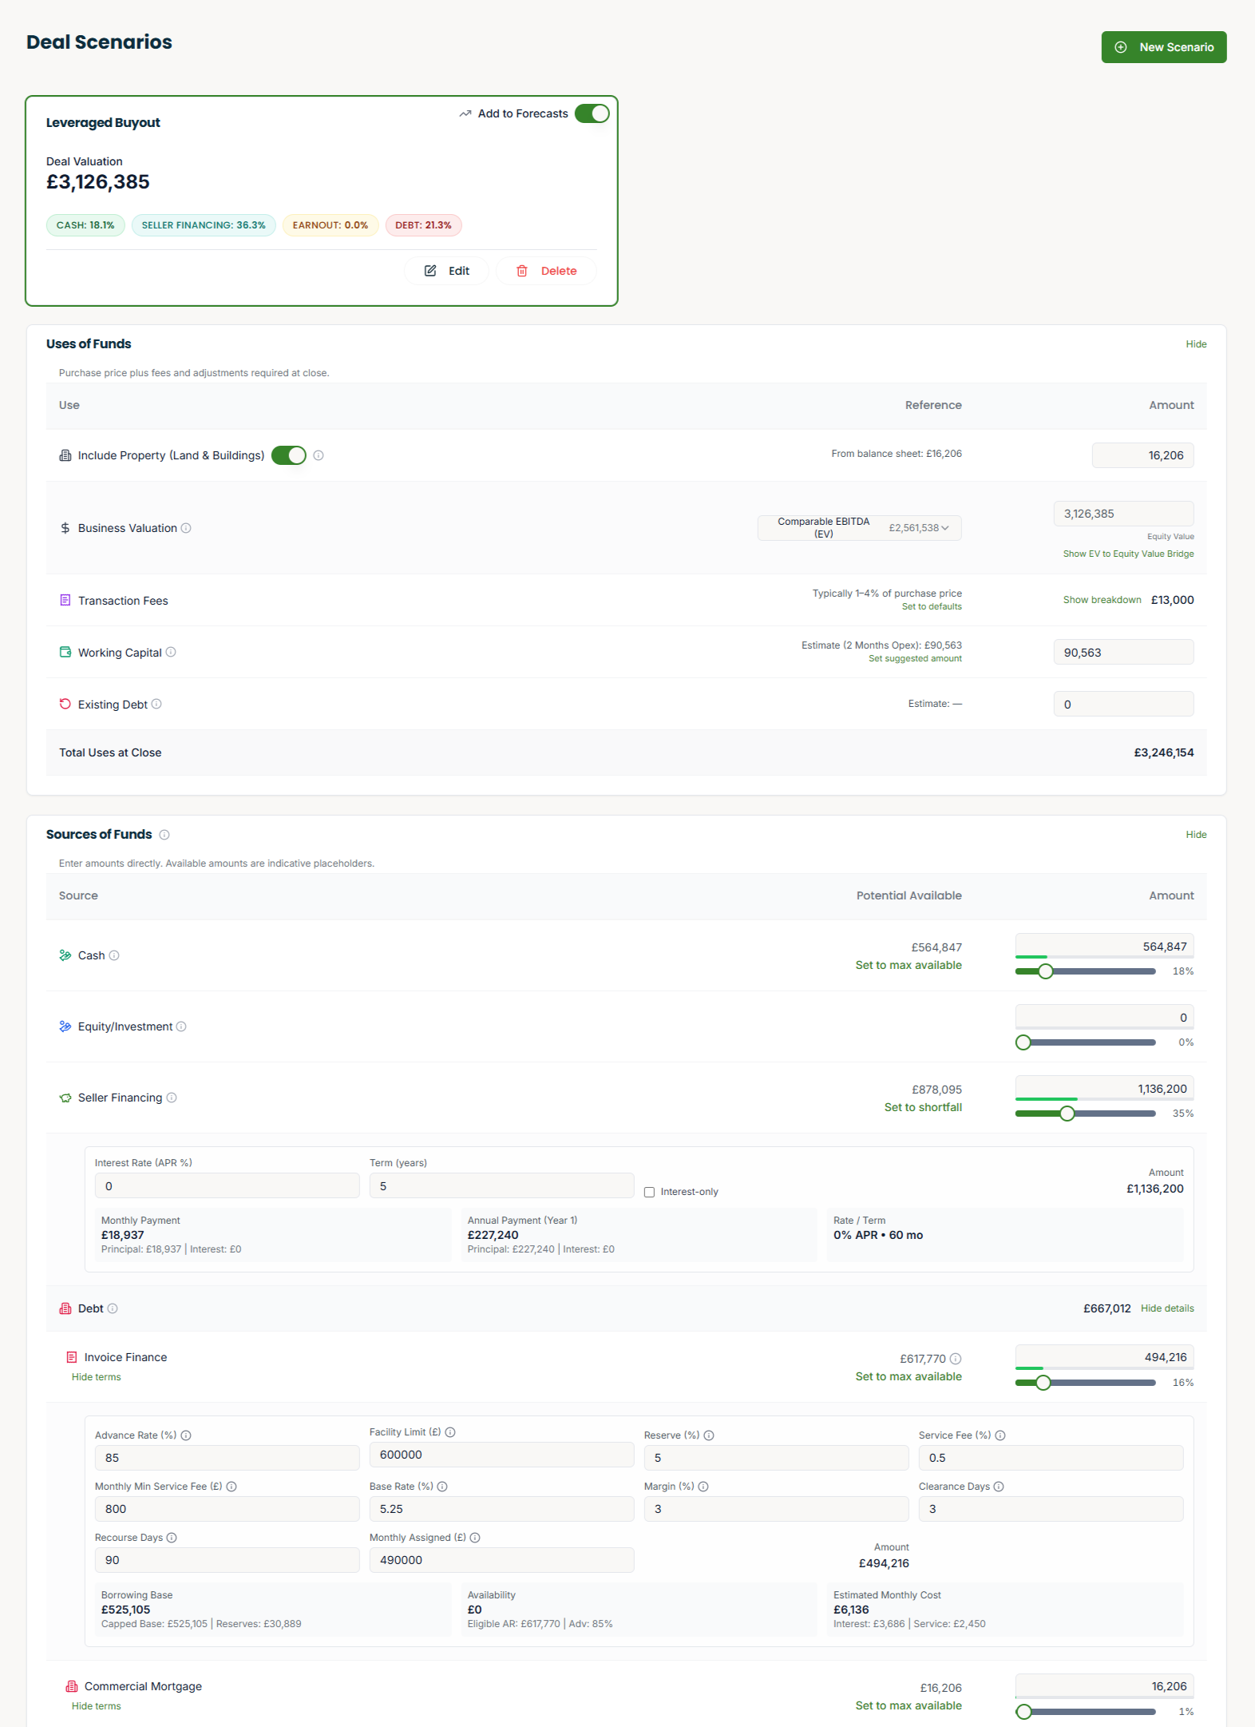Click the Advance Rate (%) info icon
Screen dimensions: 1255x1727
[x=186, y=1435]
